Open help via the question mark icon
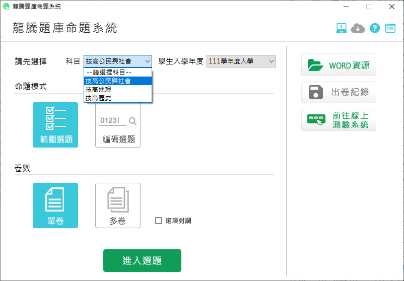This screenshot has height=281, width=404. [374, 28]
